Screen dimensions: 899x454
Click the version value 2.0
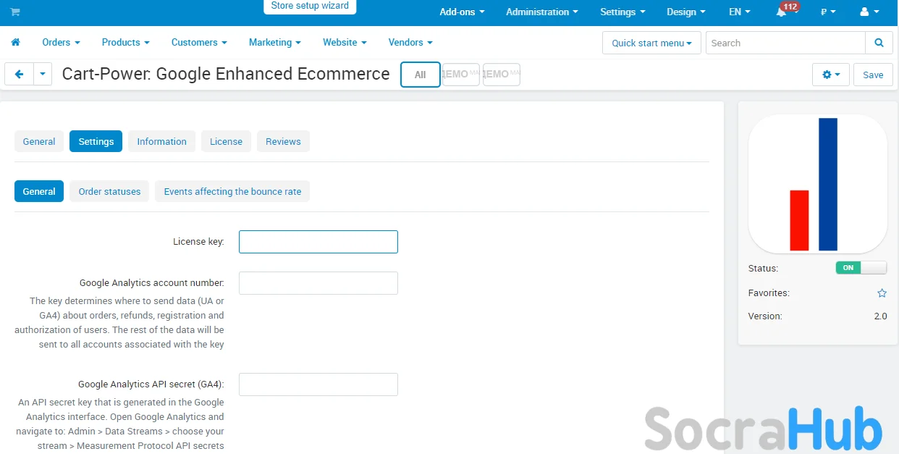point(880,316)
